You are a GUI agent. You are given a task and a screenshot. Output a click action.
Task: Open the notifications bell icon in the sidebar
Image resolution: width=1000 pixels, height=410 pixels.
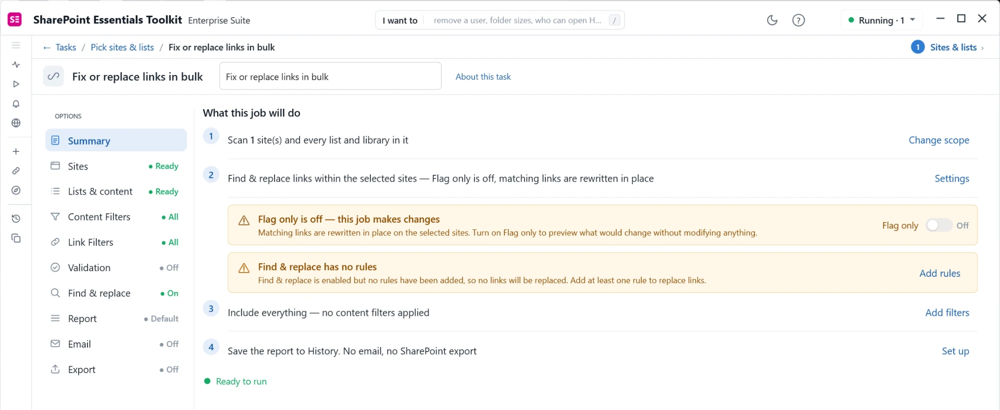[x=16, y=104]
